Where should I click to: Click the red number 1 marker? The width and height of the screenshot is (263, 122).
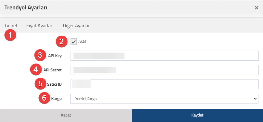coord(10,35)
